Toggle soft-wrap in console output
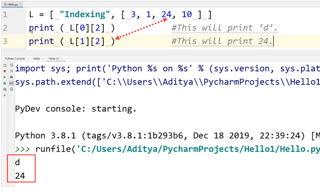Viewport: 320px width, 195px height. 11,65
